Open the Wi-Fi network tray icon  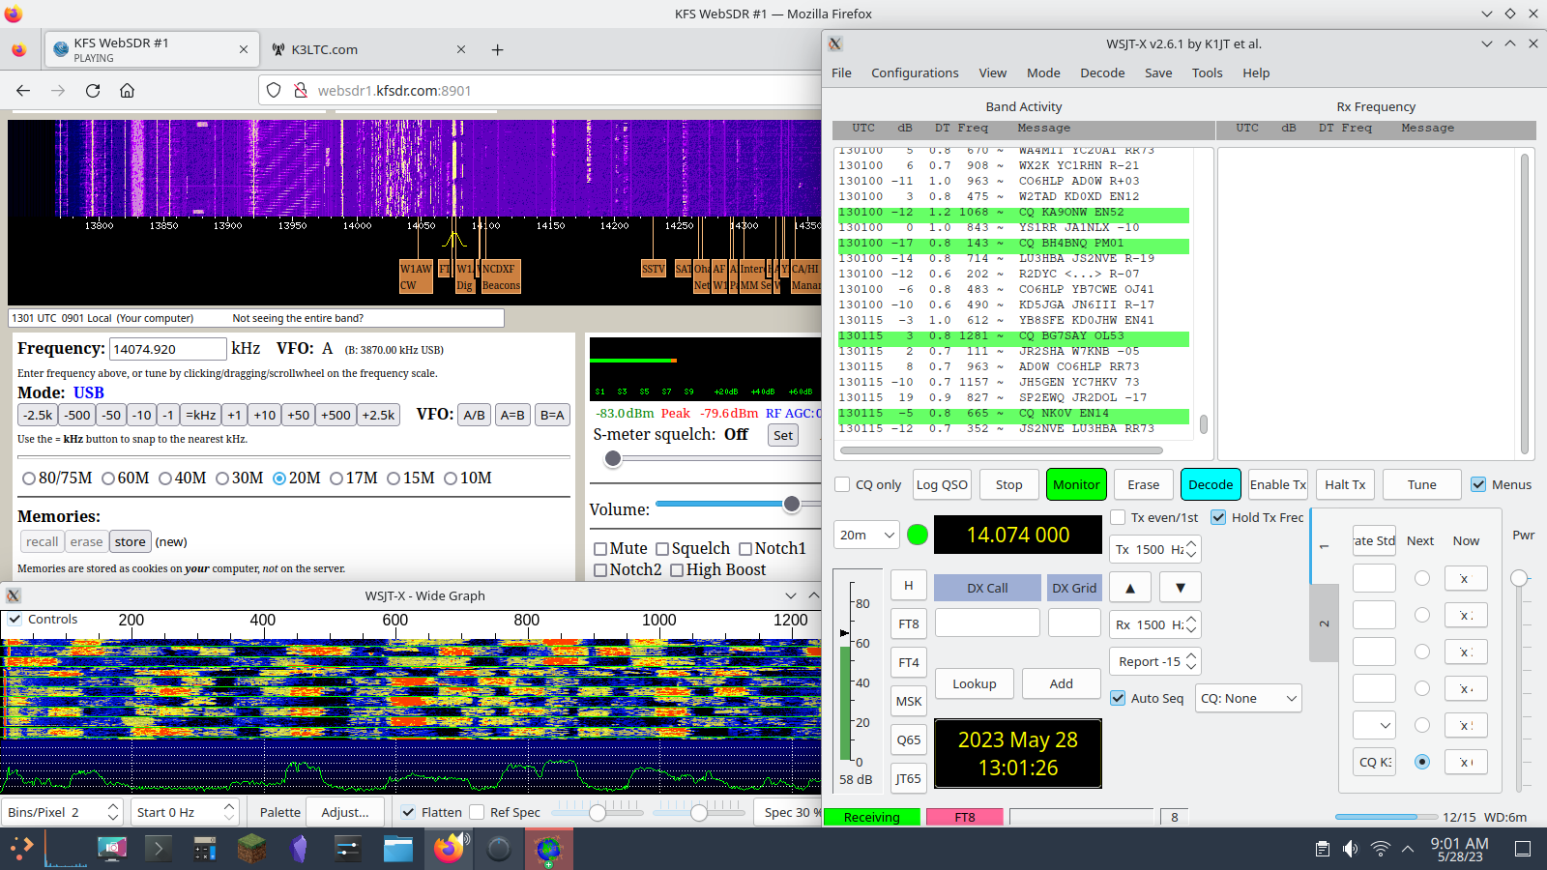[x=1381, y=849]
